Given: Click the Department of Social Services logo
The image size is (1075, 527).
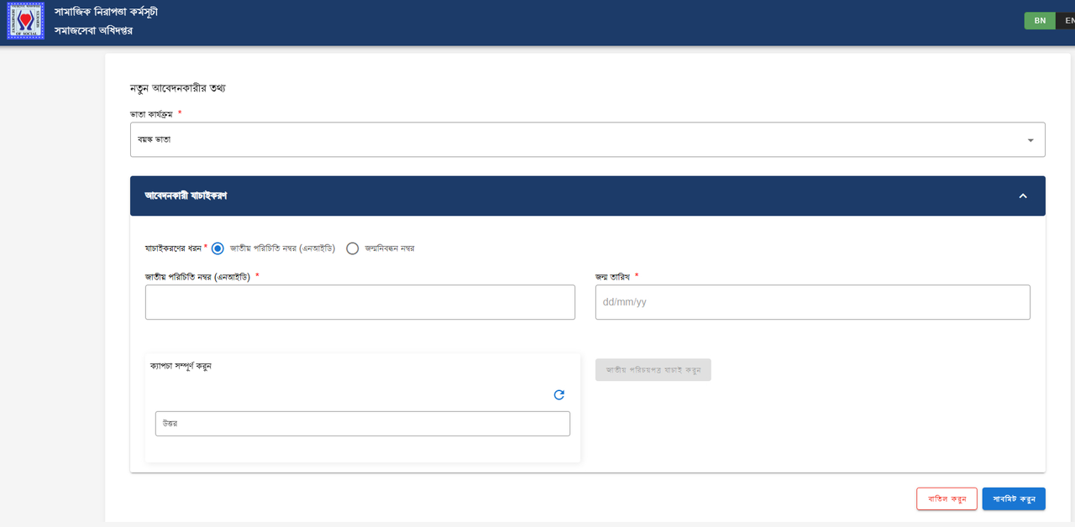Looking at the screenshot, I should click(25, 22).
